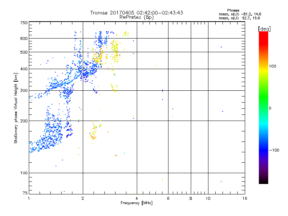Click the y-axis tick label '500'

[x=24, y=52]
